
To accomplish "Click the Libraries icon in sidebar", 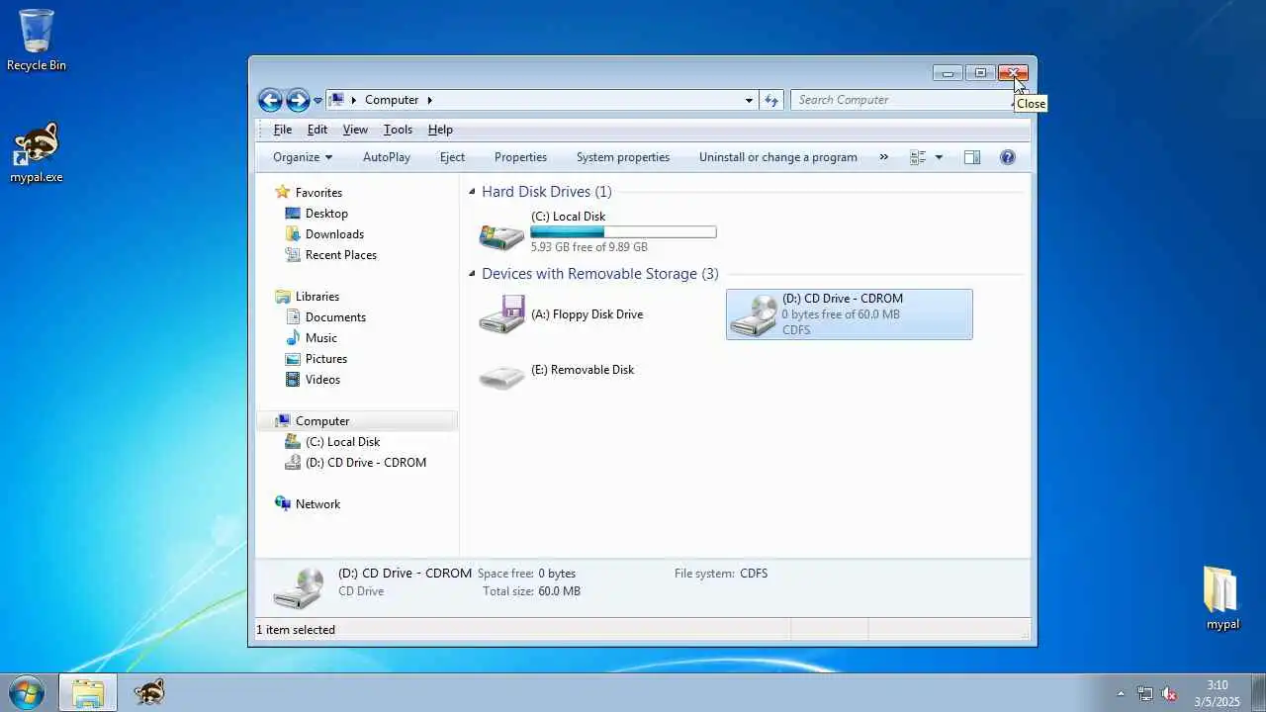I will (283, 297).
